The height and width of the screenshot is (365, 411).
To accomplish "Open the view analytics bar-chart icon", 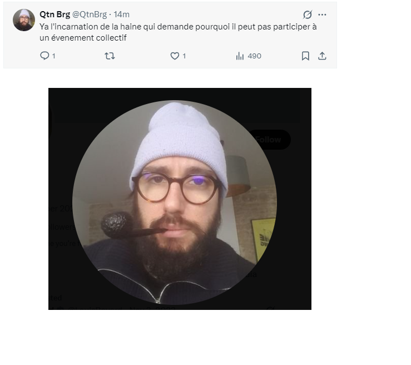I will (240, 56).
